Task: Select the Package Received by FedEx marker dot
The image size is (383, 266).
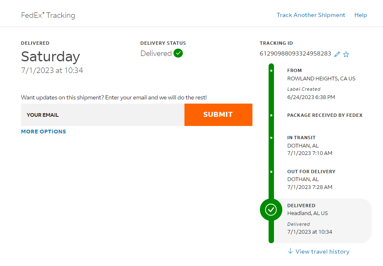Action: [271, 115]
